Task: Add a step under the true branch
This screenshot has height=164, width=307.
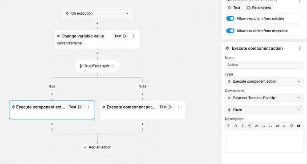Action: coord(52,94)
